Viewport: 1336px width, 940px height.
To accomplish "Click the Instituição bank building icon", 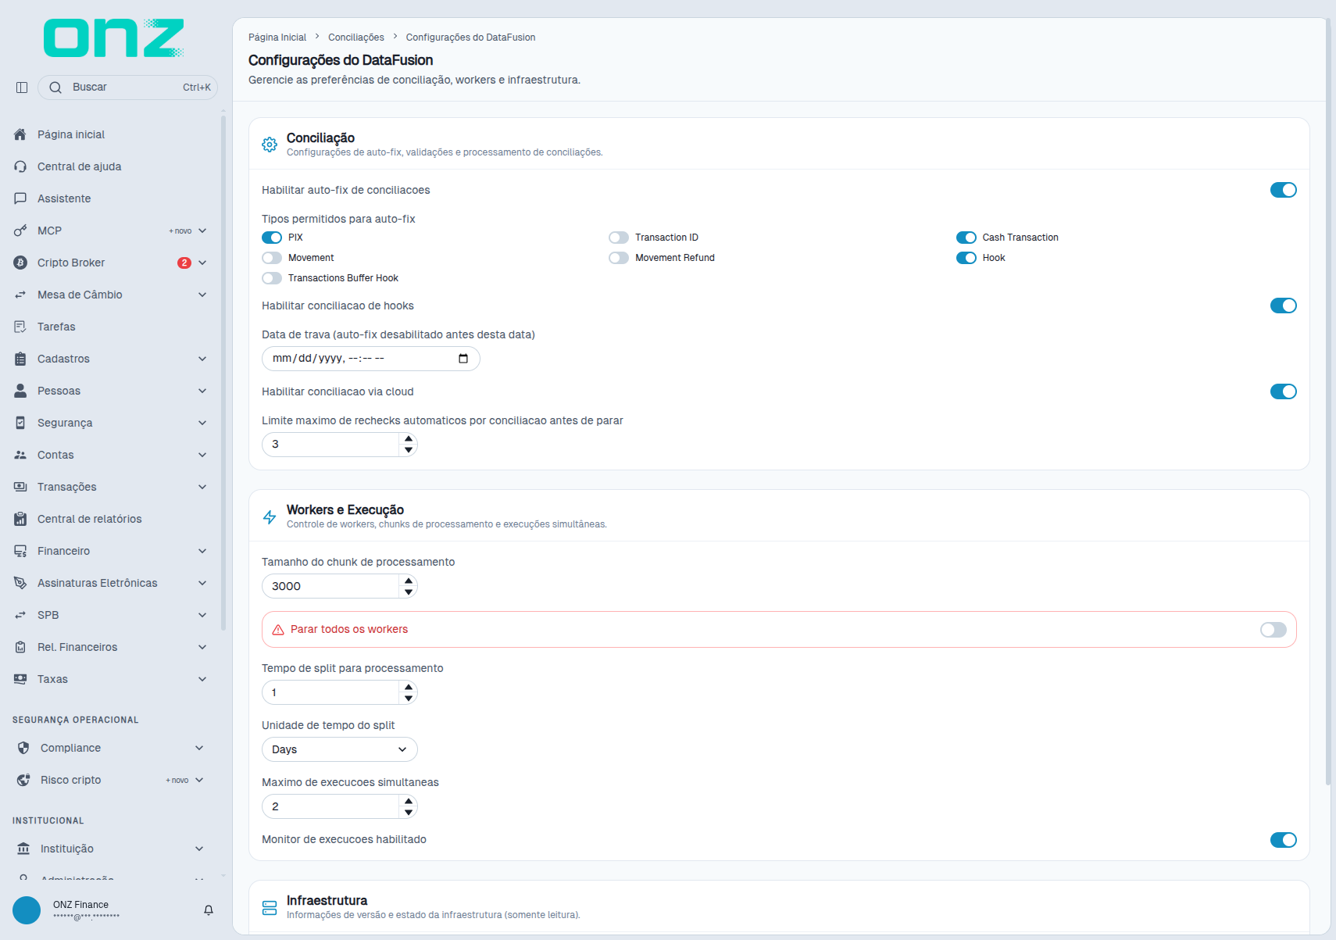I will click(23, 849).
